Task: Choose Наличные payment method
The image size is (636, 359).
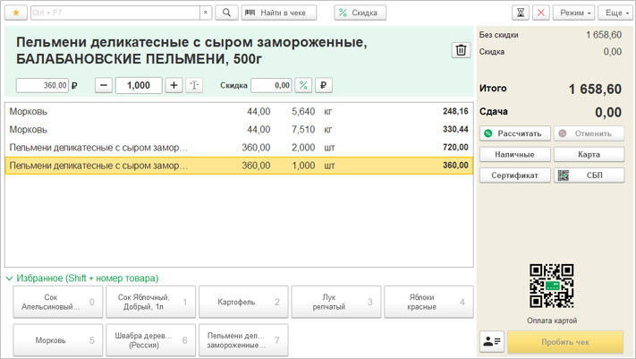Action: (513, 154)
